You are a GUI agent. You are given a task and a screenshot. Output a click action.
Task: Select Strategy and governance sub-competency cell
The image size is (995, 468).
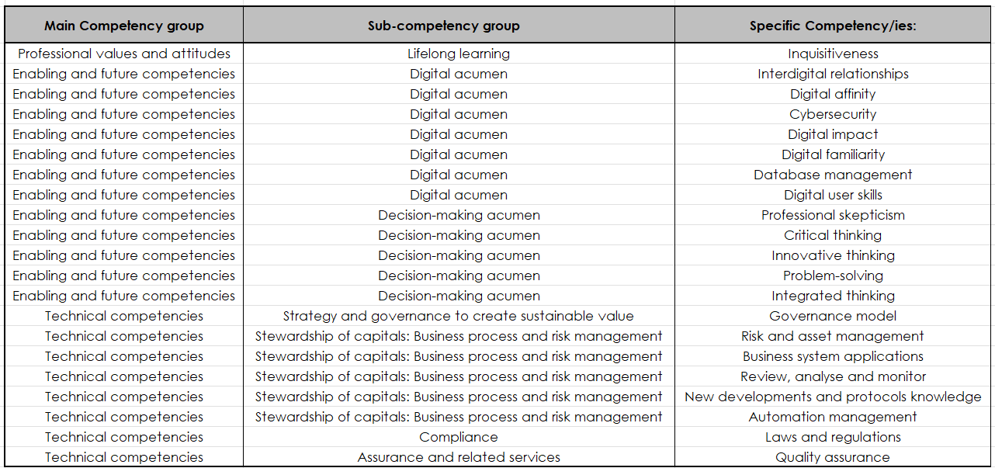[x=459, y=316]
